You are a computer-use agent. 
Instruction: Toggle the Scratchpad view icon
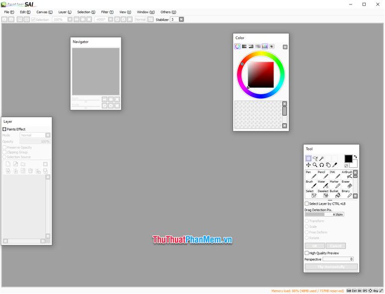272,46
